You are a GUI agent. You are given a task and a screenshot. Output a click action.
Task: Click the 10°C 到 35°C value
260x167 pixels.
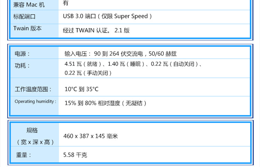click(81, 89)
